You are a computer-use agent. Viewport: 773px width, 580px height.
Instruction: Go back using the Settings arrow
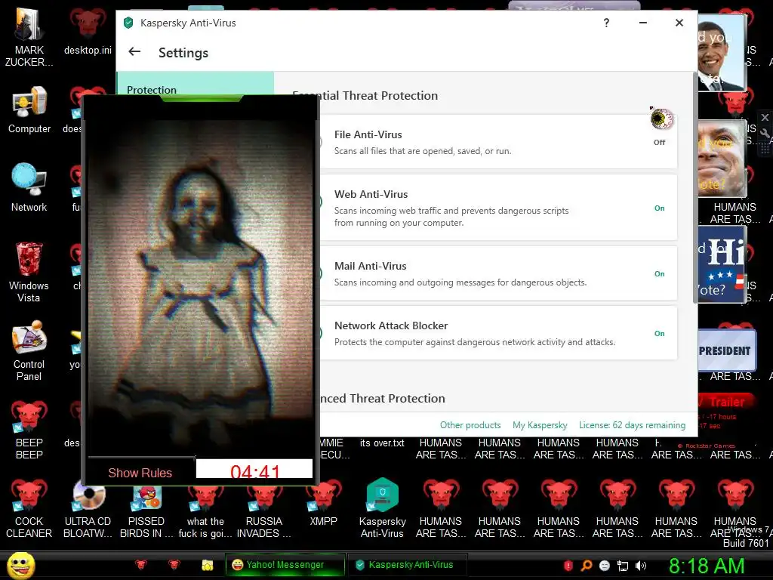[x=134, y=52]
